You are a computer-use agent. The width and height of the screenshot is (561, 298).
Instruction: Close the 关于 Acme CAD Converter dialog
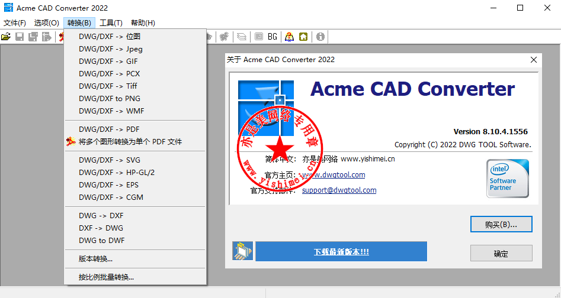[533, 60]
